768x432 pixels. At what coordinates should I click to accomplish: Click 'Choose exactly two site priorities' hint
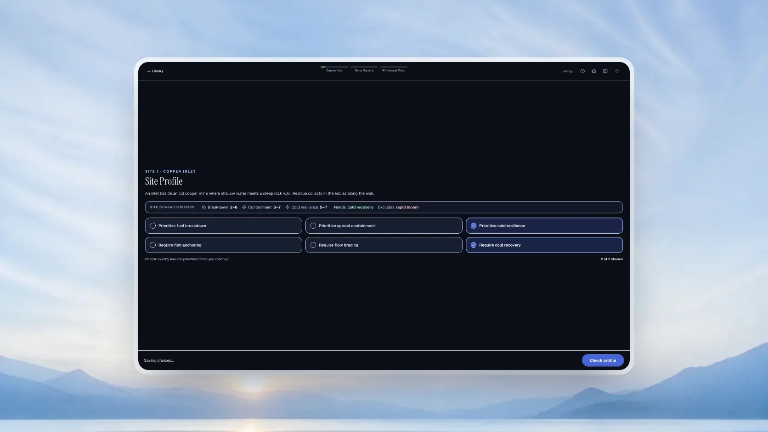(x=187, y=259)
